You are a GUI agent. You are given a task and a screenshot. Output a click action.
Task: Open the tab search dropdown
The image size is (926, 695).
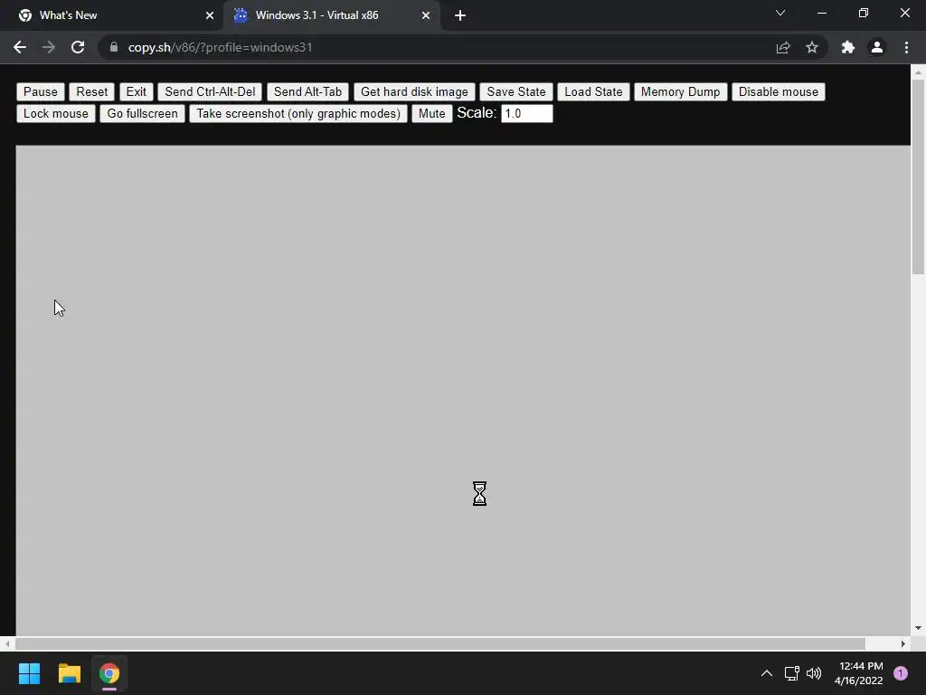point(780,13)
